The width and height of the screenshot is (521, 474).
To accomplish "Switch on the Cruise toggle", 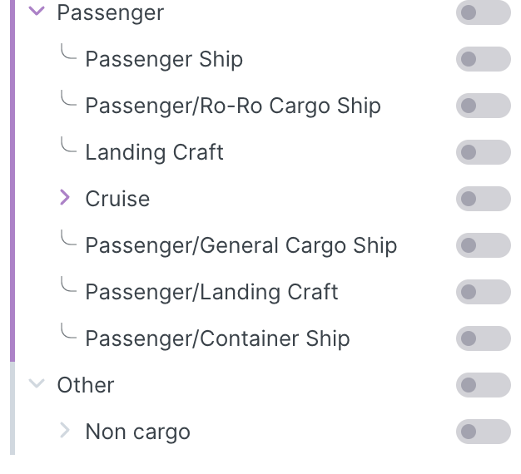I will tap(483, 200).
